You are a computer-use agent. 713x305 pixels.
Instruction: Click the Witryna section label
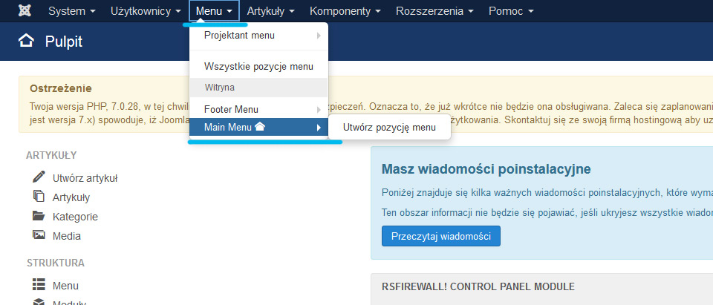point(220,88)
